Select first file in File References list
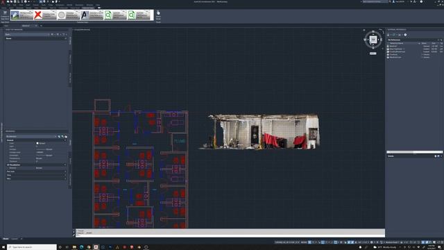Screen dimensions: 444x250 (415, 47)
